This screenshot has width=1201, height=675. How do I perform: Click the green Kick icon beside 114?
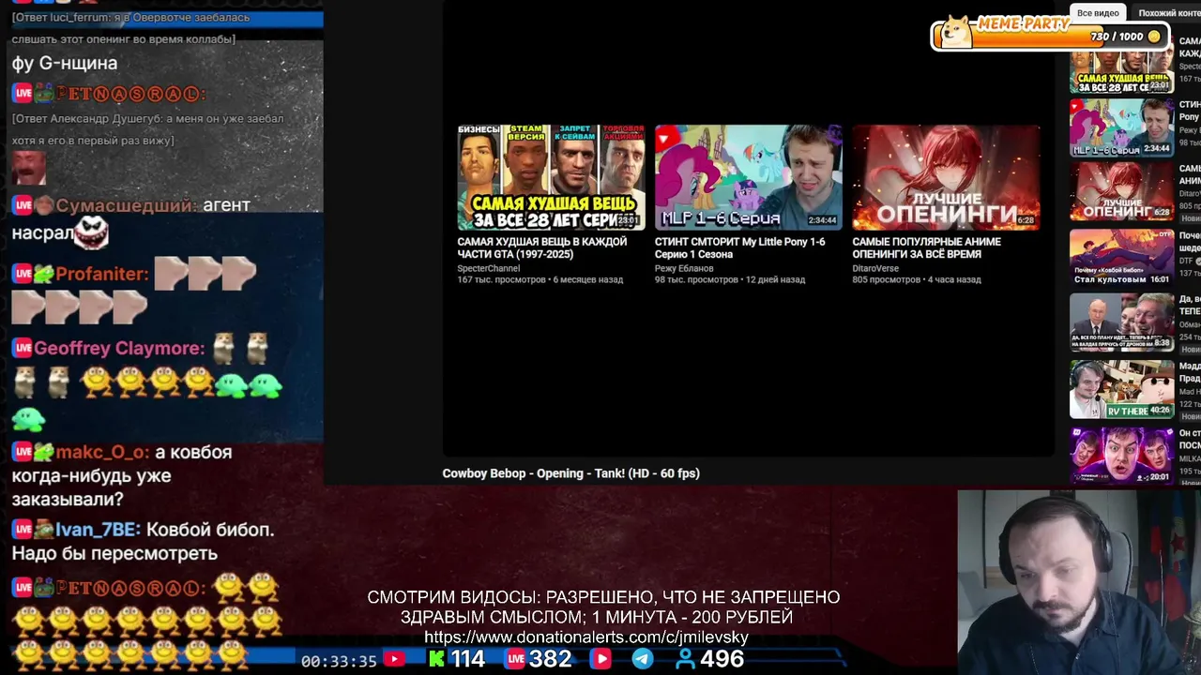436,659
